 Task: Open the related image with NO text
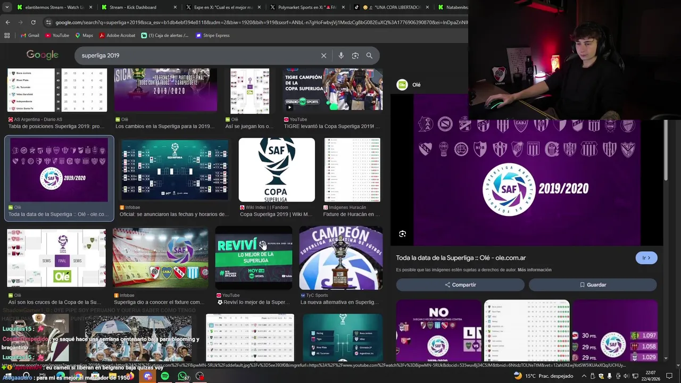point(439,331)
